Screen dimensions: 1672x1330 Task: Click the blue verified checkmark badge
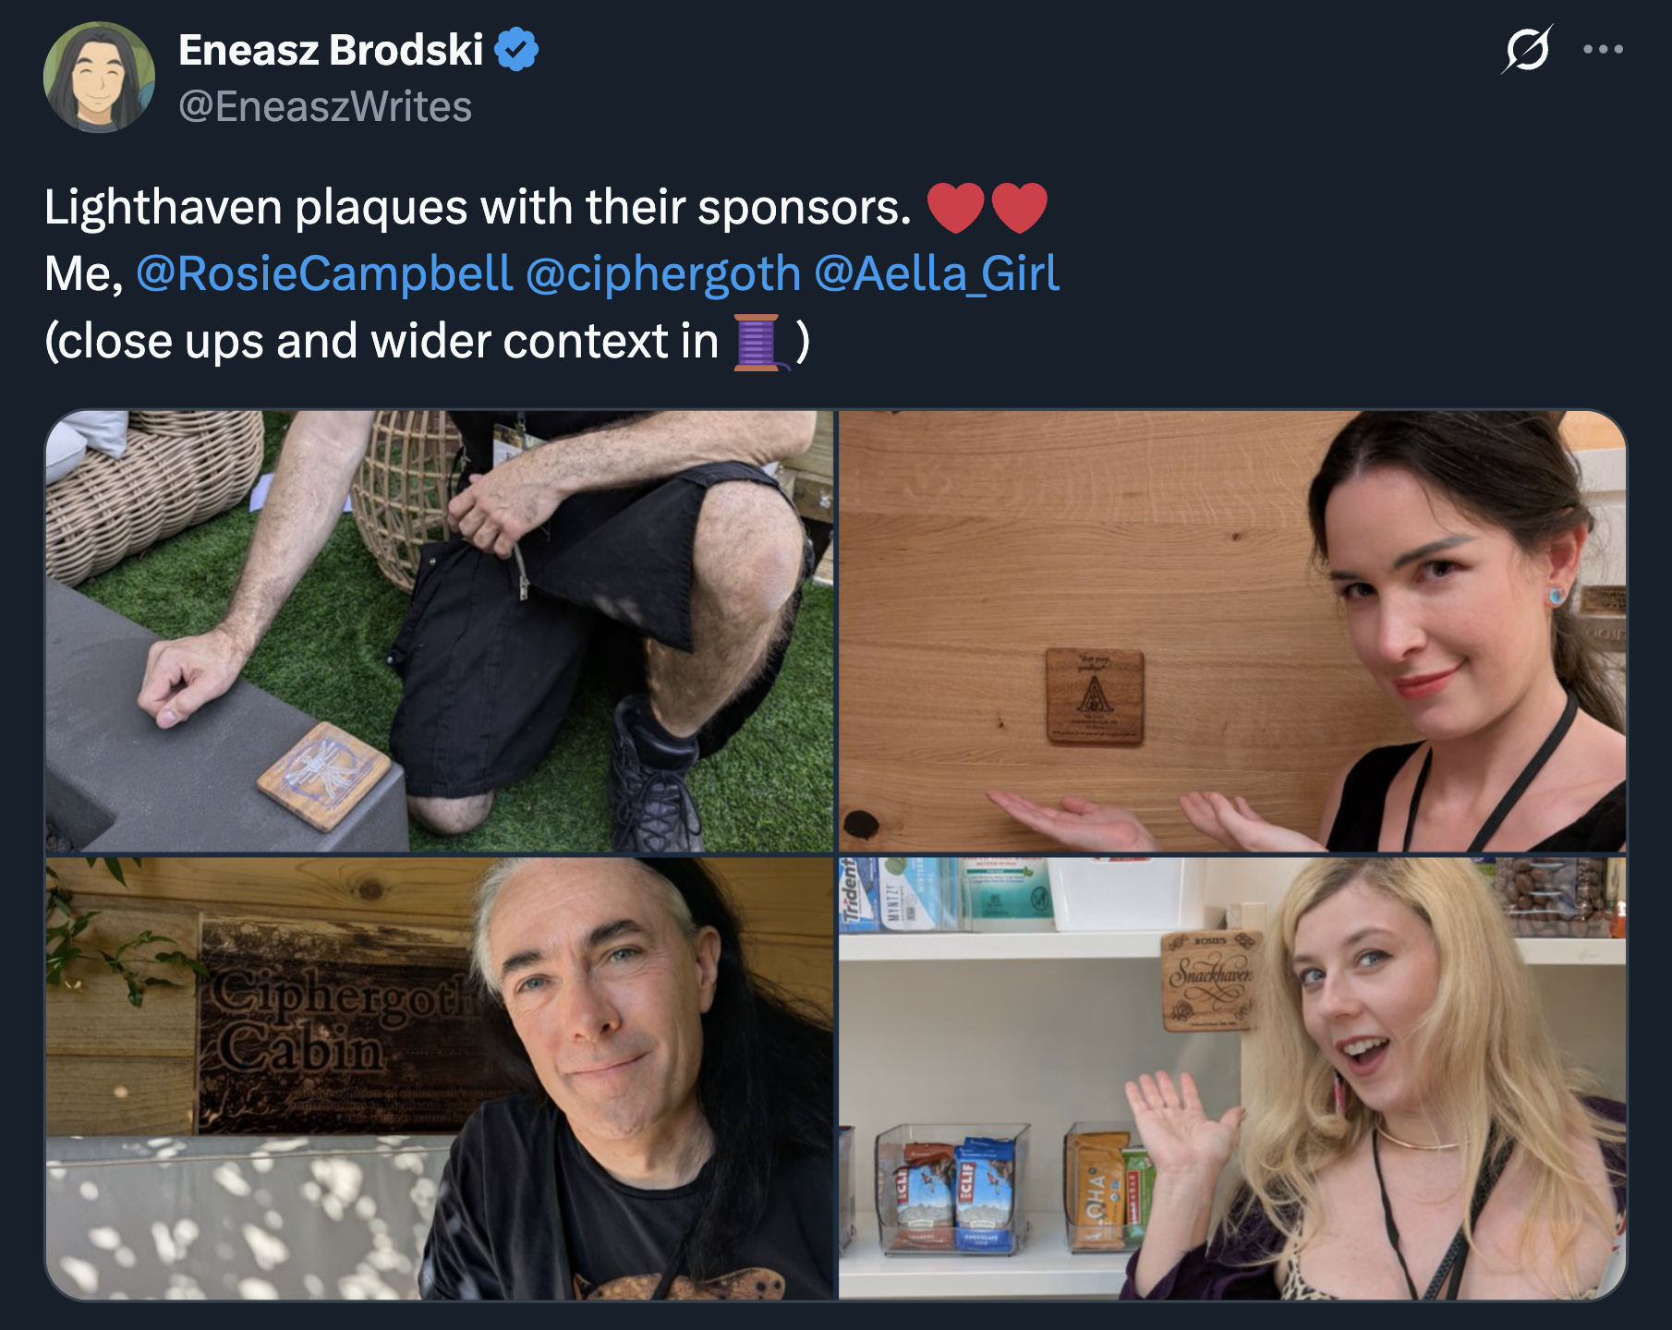click(516, 50)
